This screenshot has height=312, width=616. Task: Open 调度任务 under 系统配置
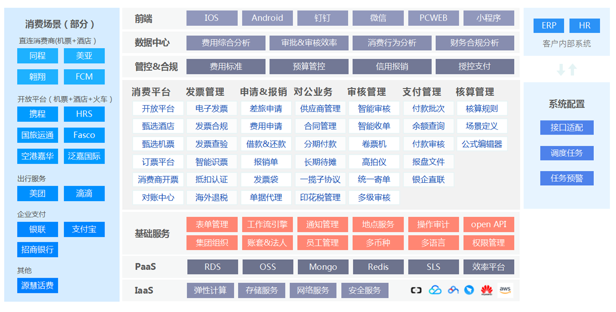point(567,153)
